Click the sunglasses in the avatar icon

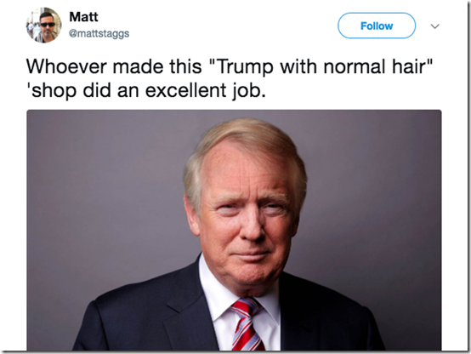[48, 25]
